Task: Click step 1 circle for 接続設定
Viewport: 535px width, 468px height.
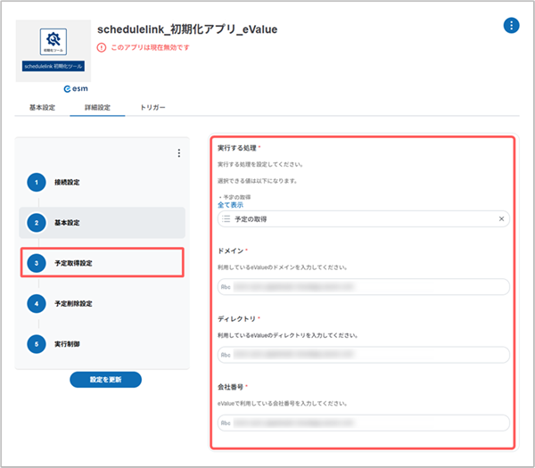Action: click(x=35, y=182)
